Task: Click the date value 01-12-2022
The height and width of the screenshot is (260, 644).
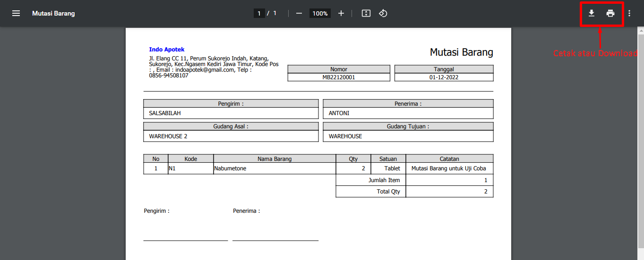Action: point(444,77)
